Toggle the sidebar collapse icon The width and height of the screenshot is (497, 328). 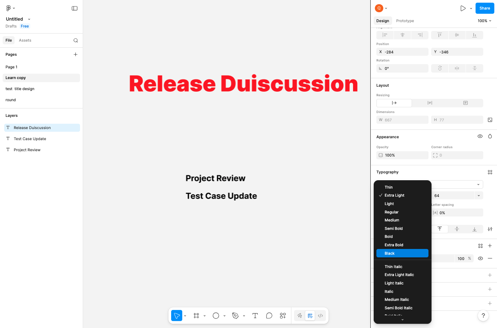pos(75,8)
